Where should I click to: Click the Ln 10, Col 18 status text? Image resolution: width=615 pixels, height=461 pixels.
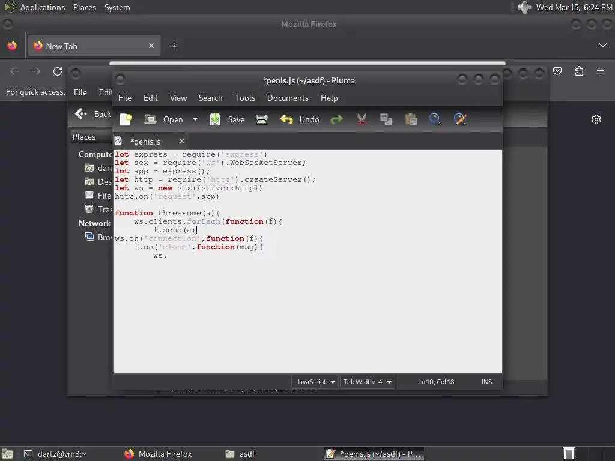(x=436, y=382)
